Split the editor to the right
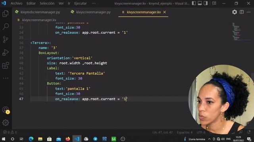This screenshot has width=254, height=142. point(242,12)
